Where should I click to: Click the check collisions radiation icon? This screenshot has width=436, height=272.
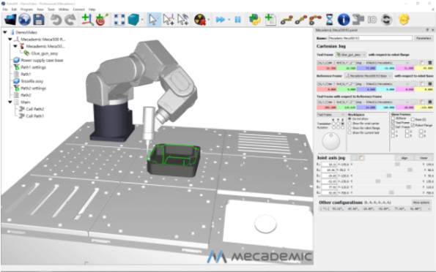click(200, 20)
